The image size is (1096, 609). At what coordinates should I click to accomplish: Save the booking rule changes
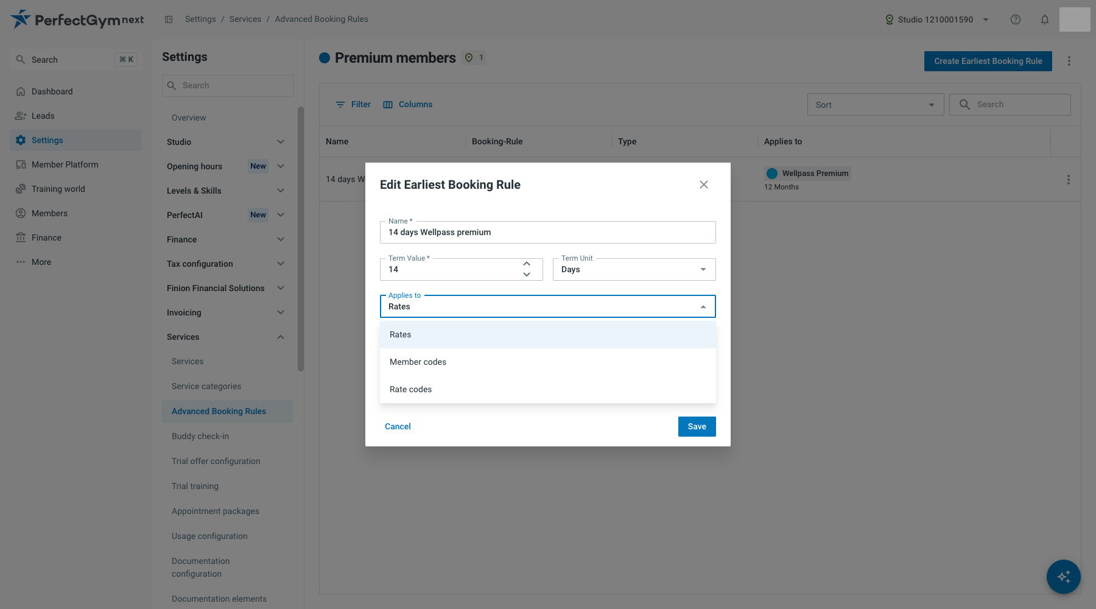tap(697, 426)
